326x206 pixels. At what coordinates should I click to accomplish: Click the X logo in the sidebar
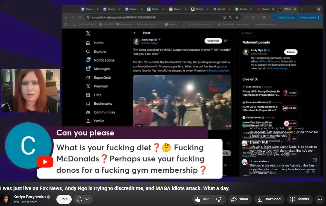88,33
